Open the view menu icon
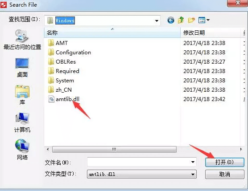 [x=204, y=20]
